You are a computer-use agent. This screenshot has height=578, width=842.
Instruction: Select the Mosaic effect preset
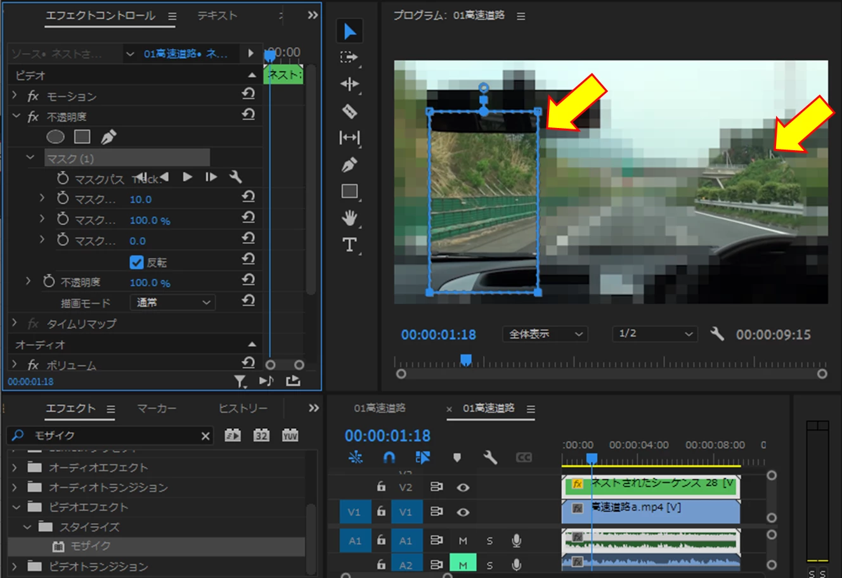(91, 546)
